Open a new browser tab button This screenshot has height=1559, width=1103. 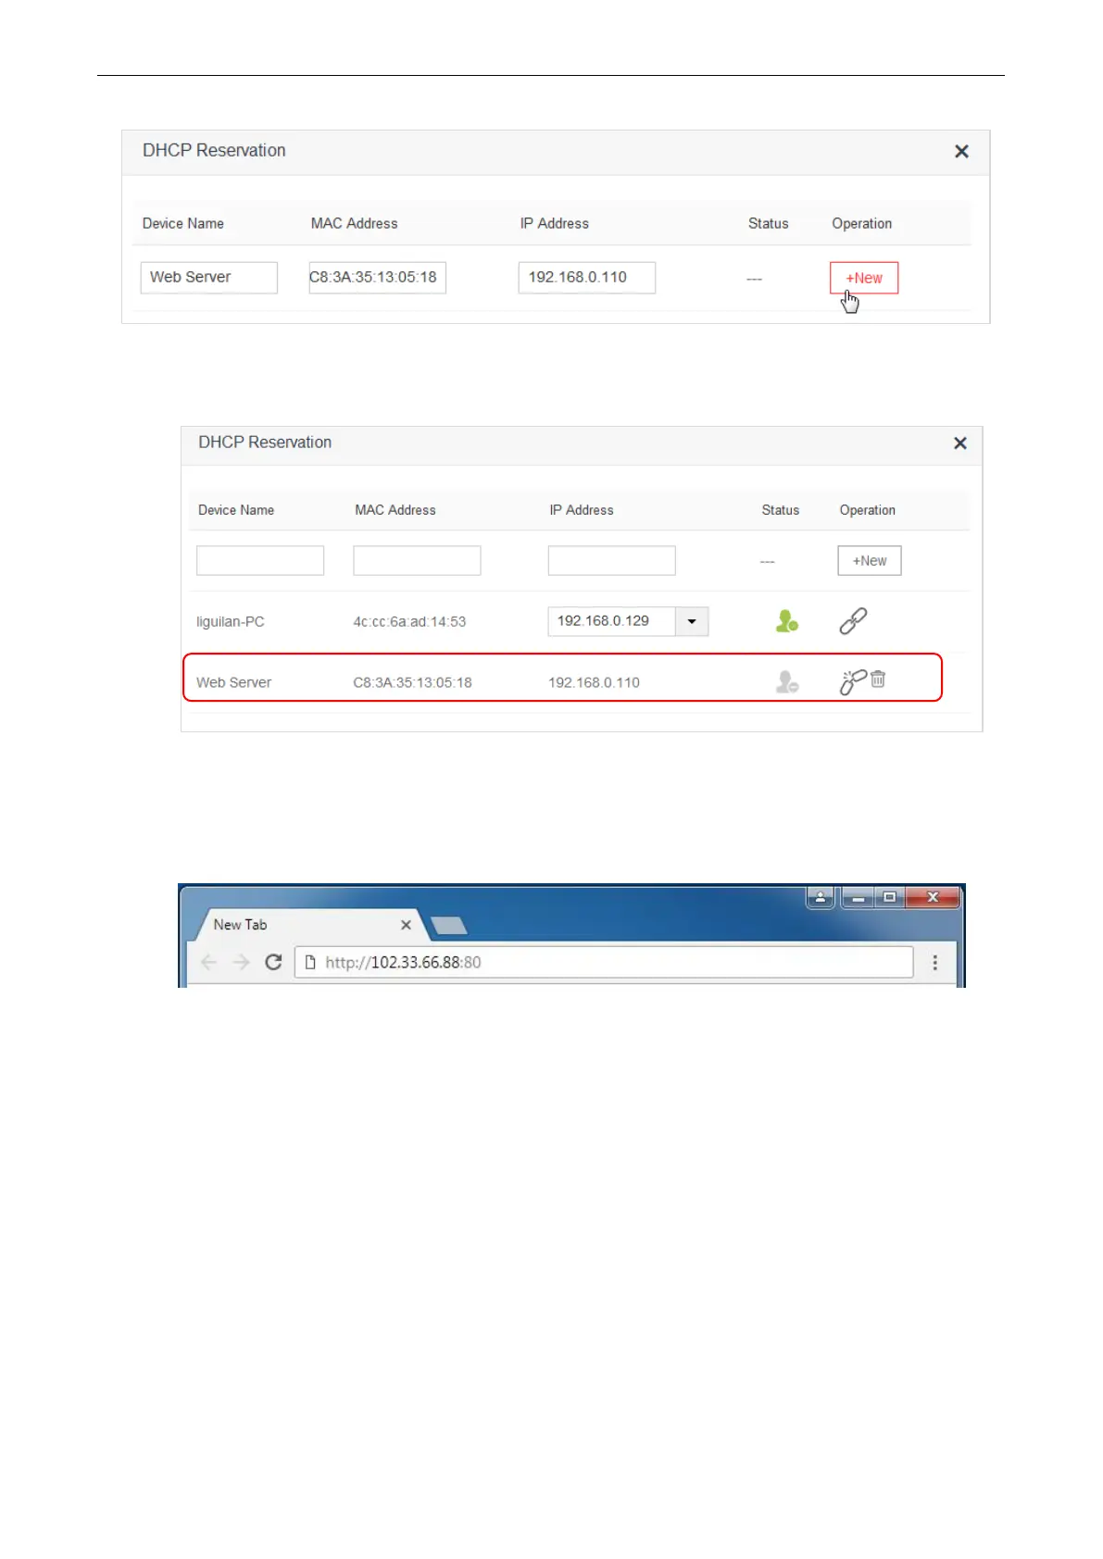pyautogui.click(x=448, y=926)
